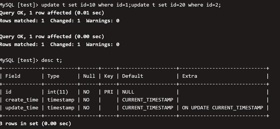Click the second 'Warnings: 0' text
This screenshot has width=280, height=129.
click(x=103, y=44)
